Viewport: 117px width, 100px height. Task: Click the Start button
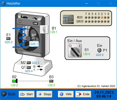(26, 94)
